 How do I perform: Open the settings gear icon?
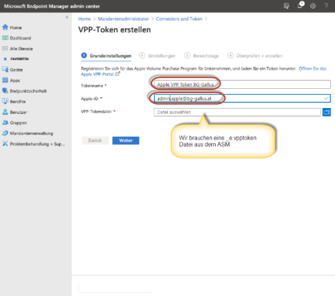coord(313,6)
